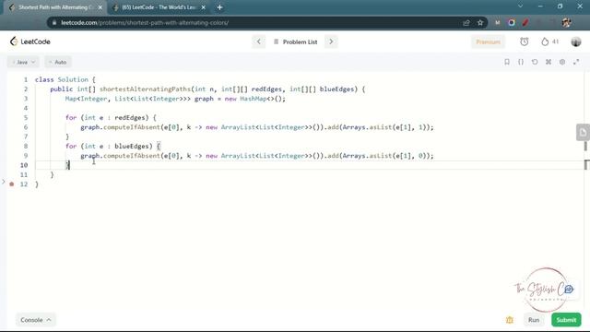Expand the Console panel

[x=35, y=320]
